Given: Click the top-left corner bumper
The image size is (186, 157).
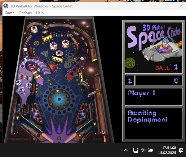Looking at the screenshot, I should 34,29.
